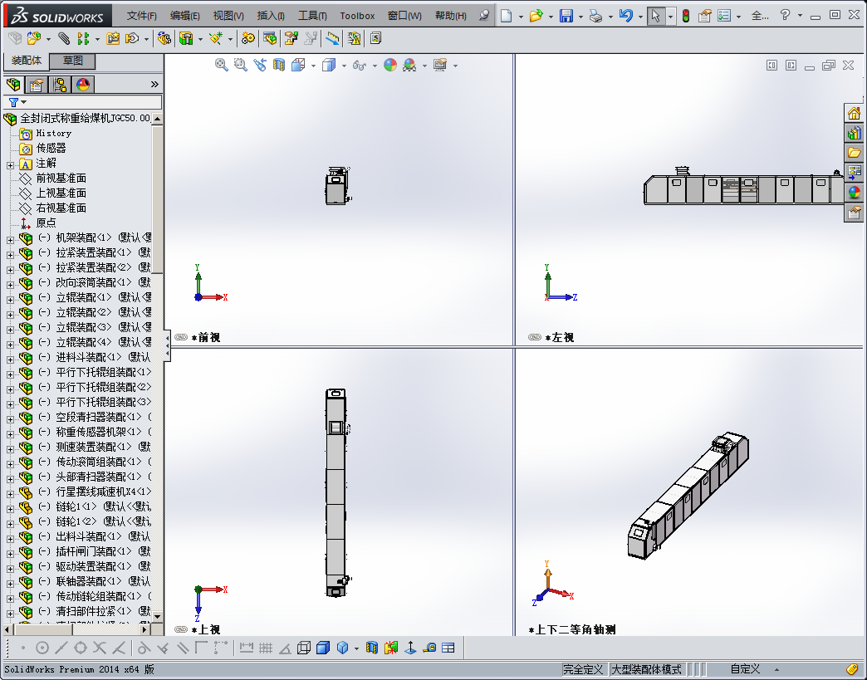
Task: Open the File Explorer folder icon in task pane
Action: [x=855, y=153]
